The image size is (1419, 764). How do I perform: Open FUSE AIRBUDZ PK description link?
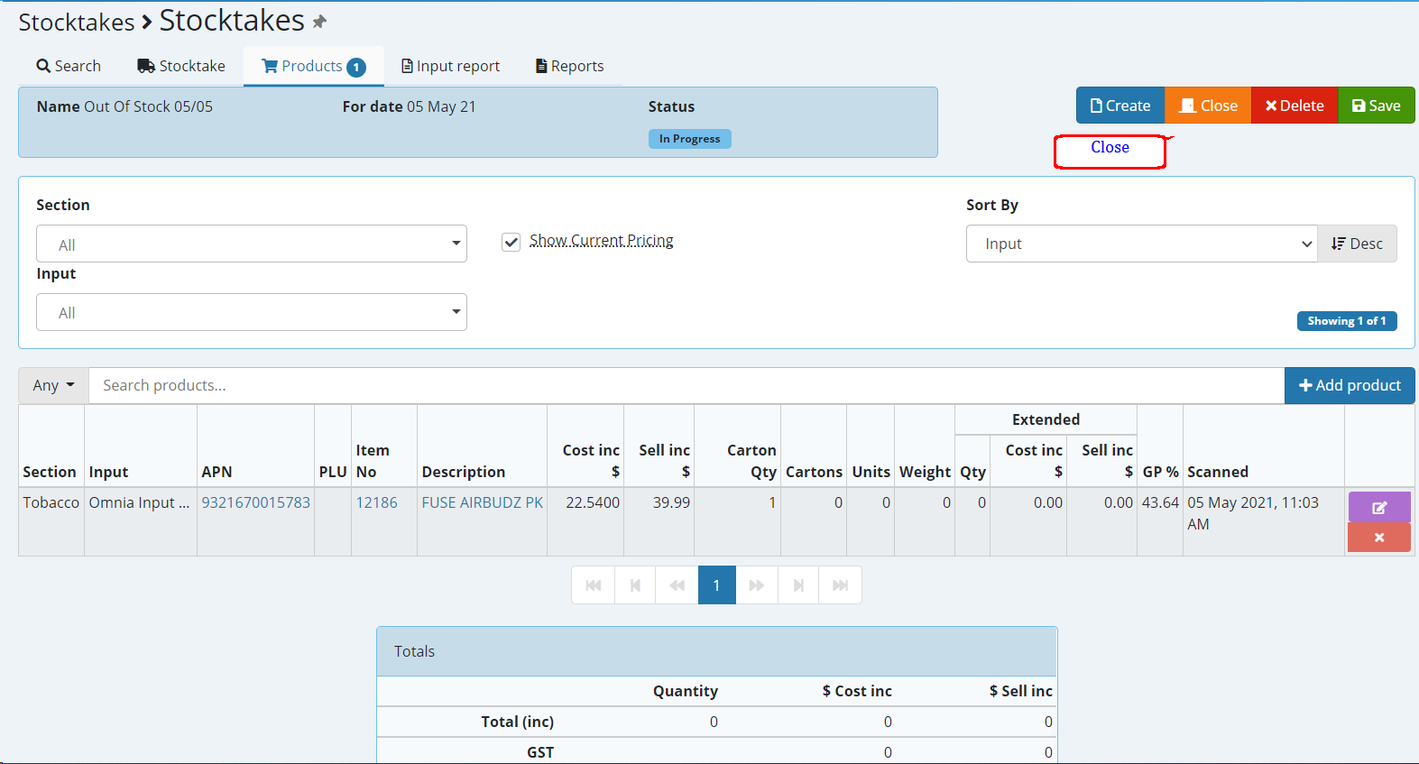(483, 502)
